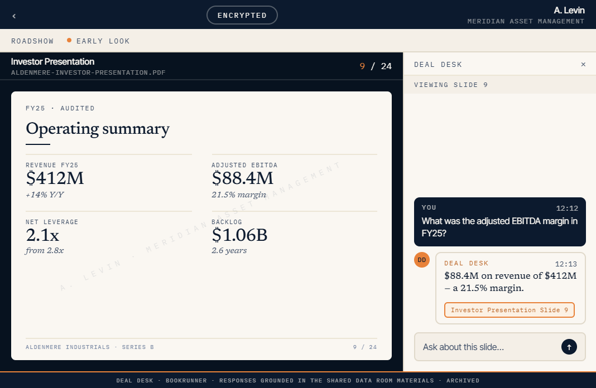Click the 12:13 reply timestamp

click(566, 264)
